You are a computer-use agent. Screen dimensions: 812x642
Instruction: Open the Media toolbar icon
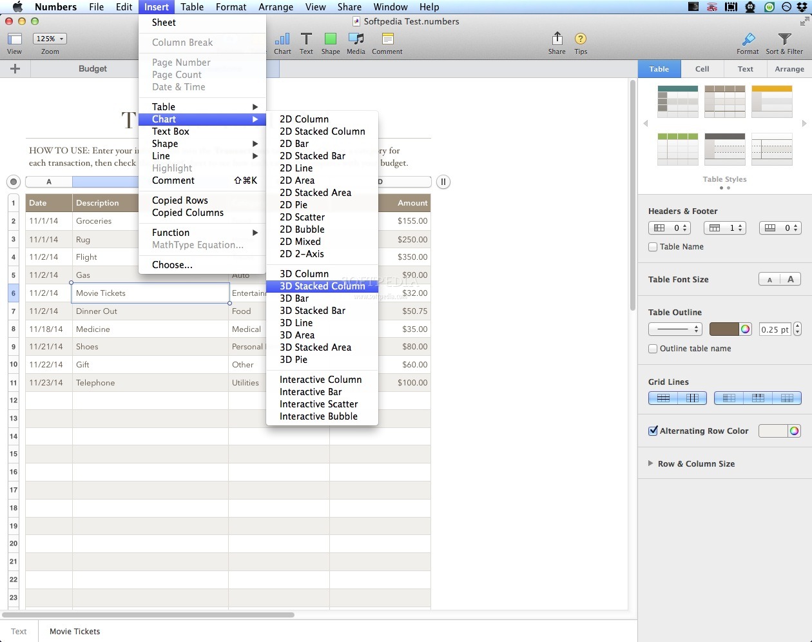[356, 43]
